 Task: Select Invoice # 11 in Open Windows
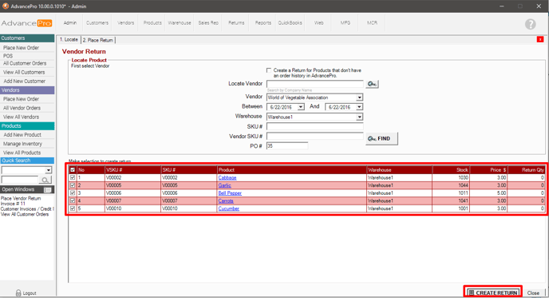pyautogui.click(x=13, y=204)
